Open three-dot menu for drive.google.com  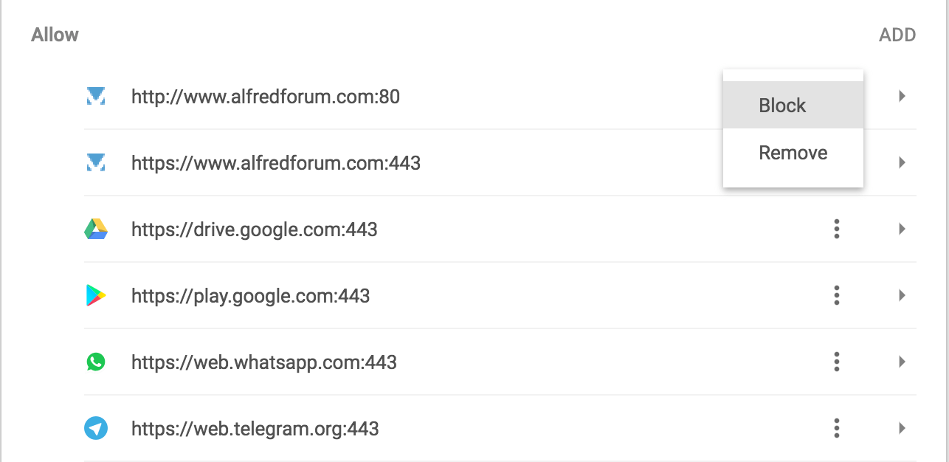837,230
